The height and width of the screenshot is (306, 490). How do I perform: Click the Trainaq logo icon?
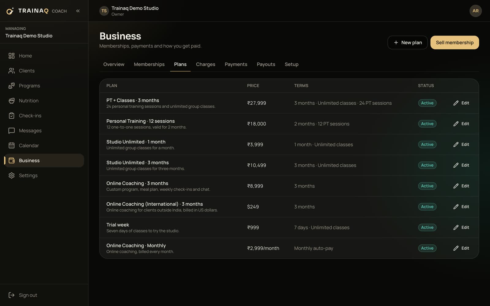pos(10,11)
